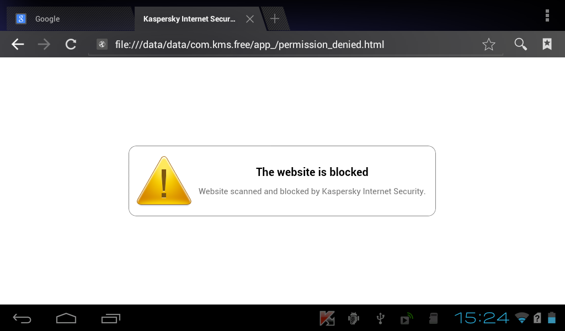
Task: Click the Google tab favicon
Action: pos(21,19)
